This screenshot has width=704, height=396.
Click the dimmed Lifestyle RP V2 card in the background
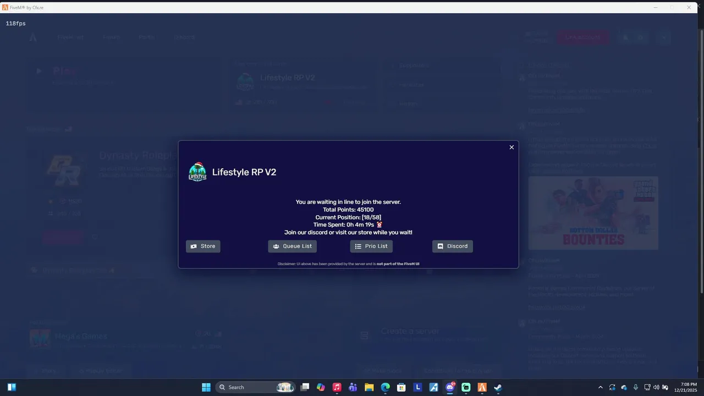pos(304,85)
